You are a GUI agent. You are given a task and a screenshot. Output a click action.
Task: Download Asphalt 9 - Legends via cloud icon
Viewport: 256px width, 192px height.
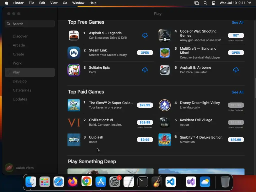(145, 35)
